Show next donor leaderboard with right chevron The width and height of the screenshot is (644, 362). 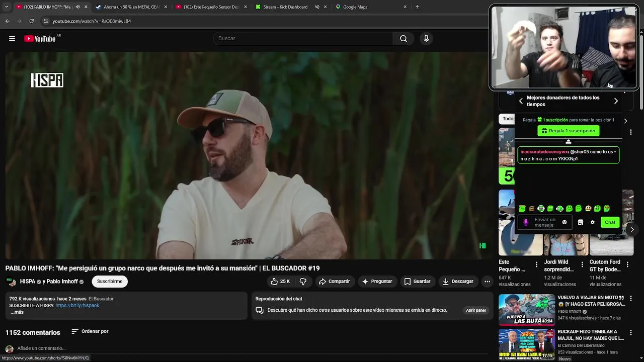[x=616, y=101]
